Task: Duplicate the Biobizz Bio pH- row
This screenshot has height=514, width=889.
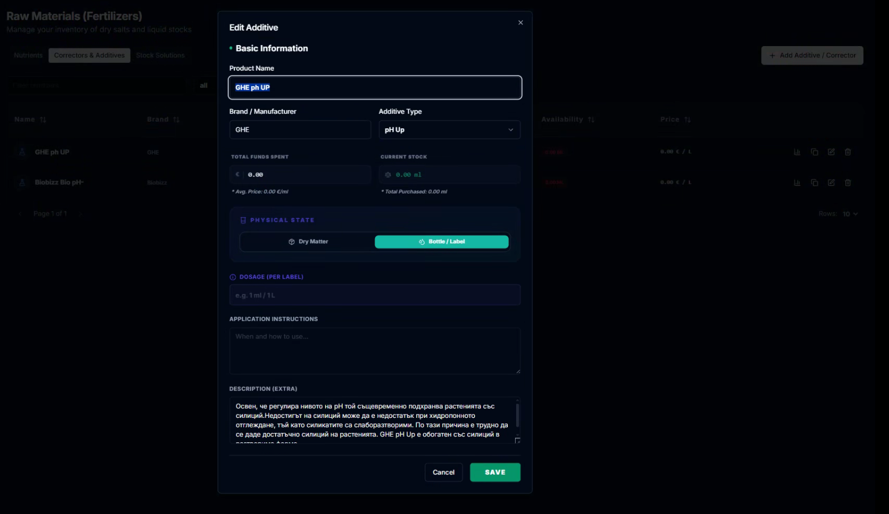Action: [815, 183]
